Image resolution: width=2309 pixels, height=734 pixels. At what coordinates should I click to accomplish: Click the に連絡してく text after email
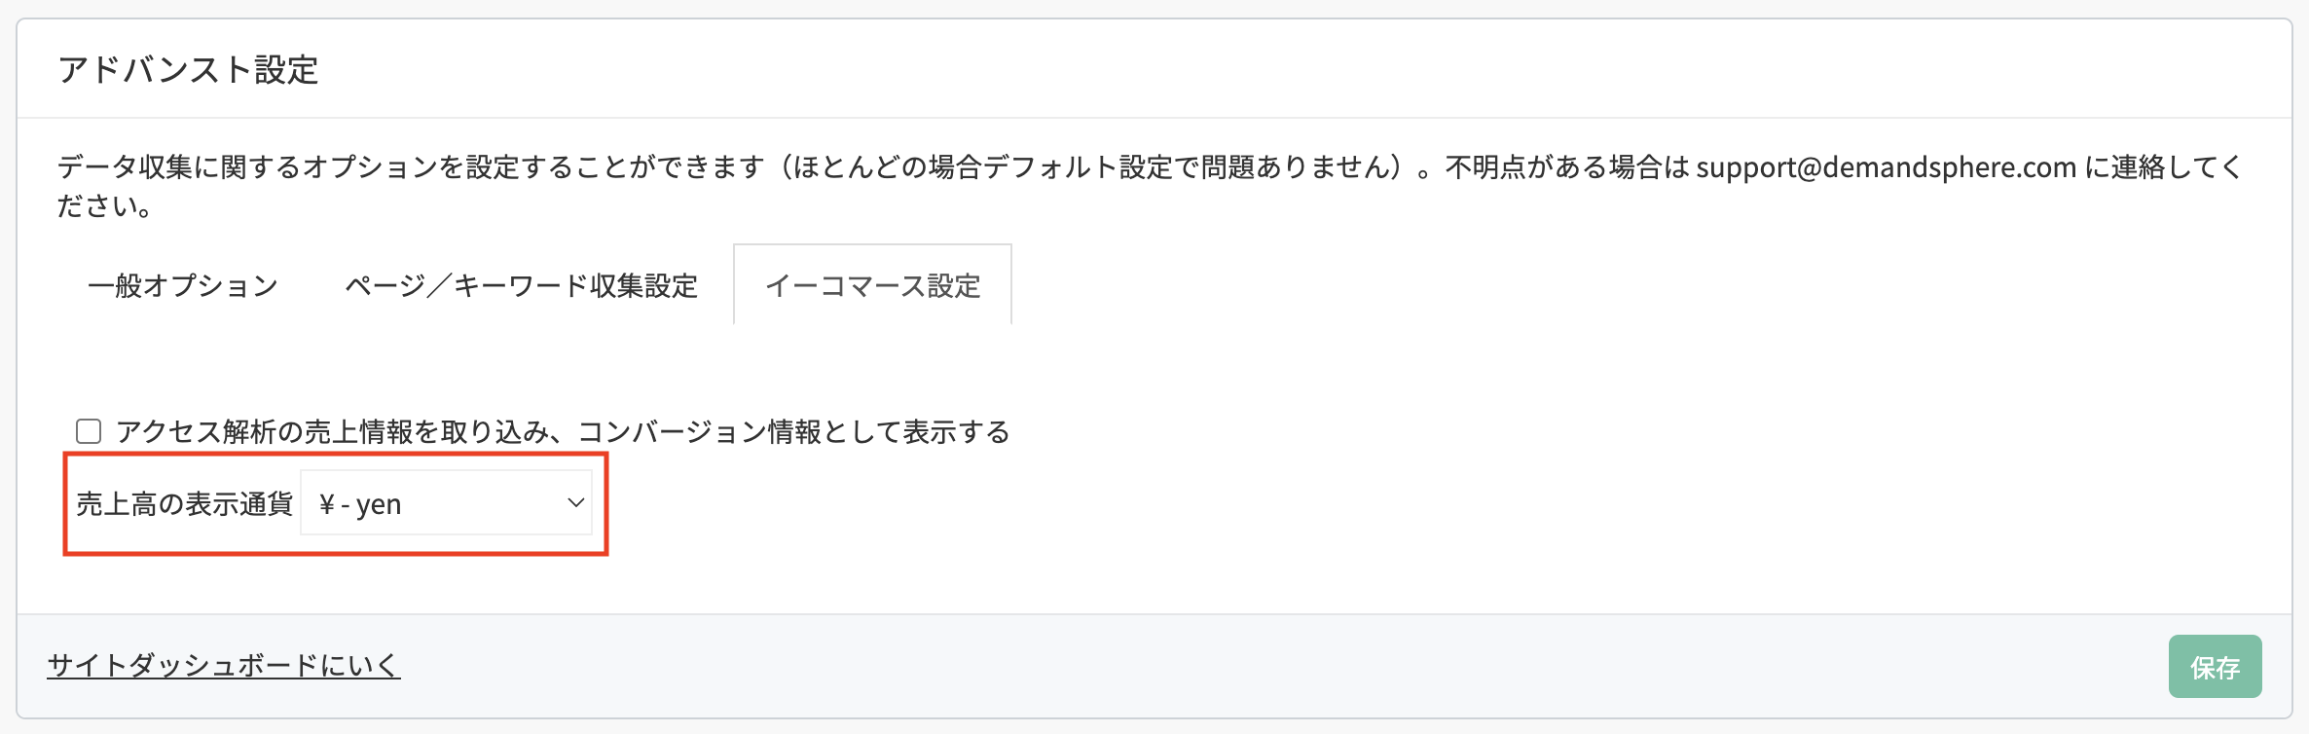tap(2162, 167)
